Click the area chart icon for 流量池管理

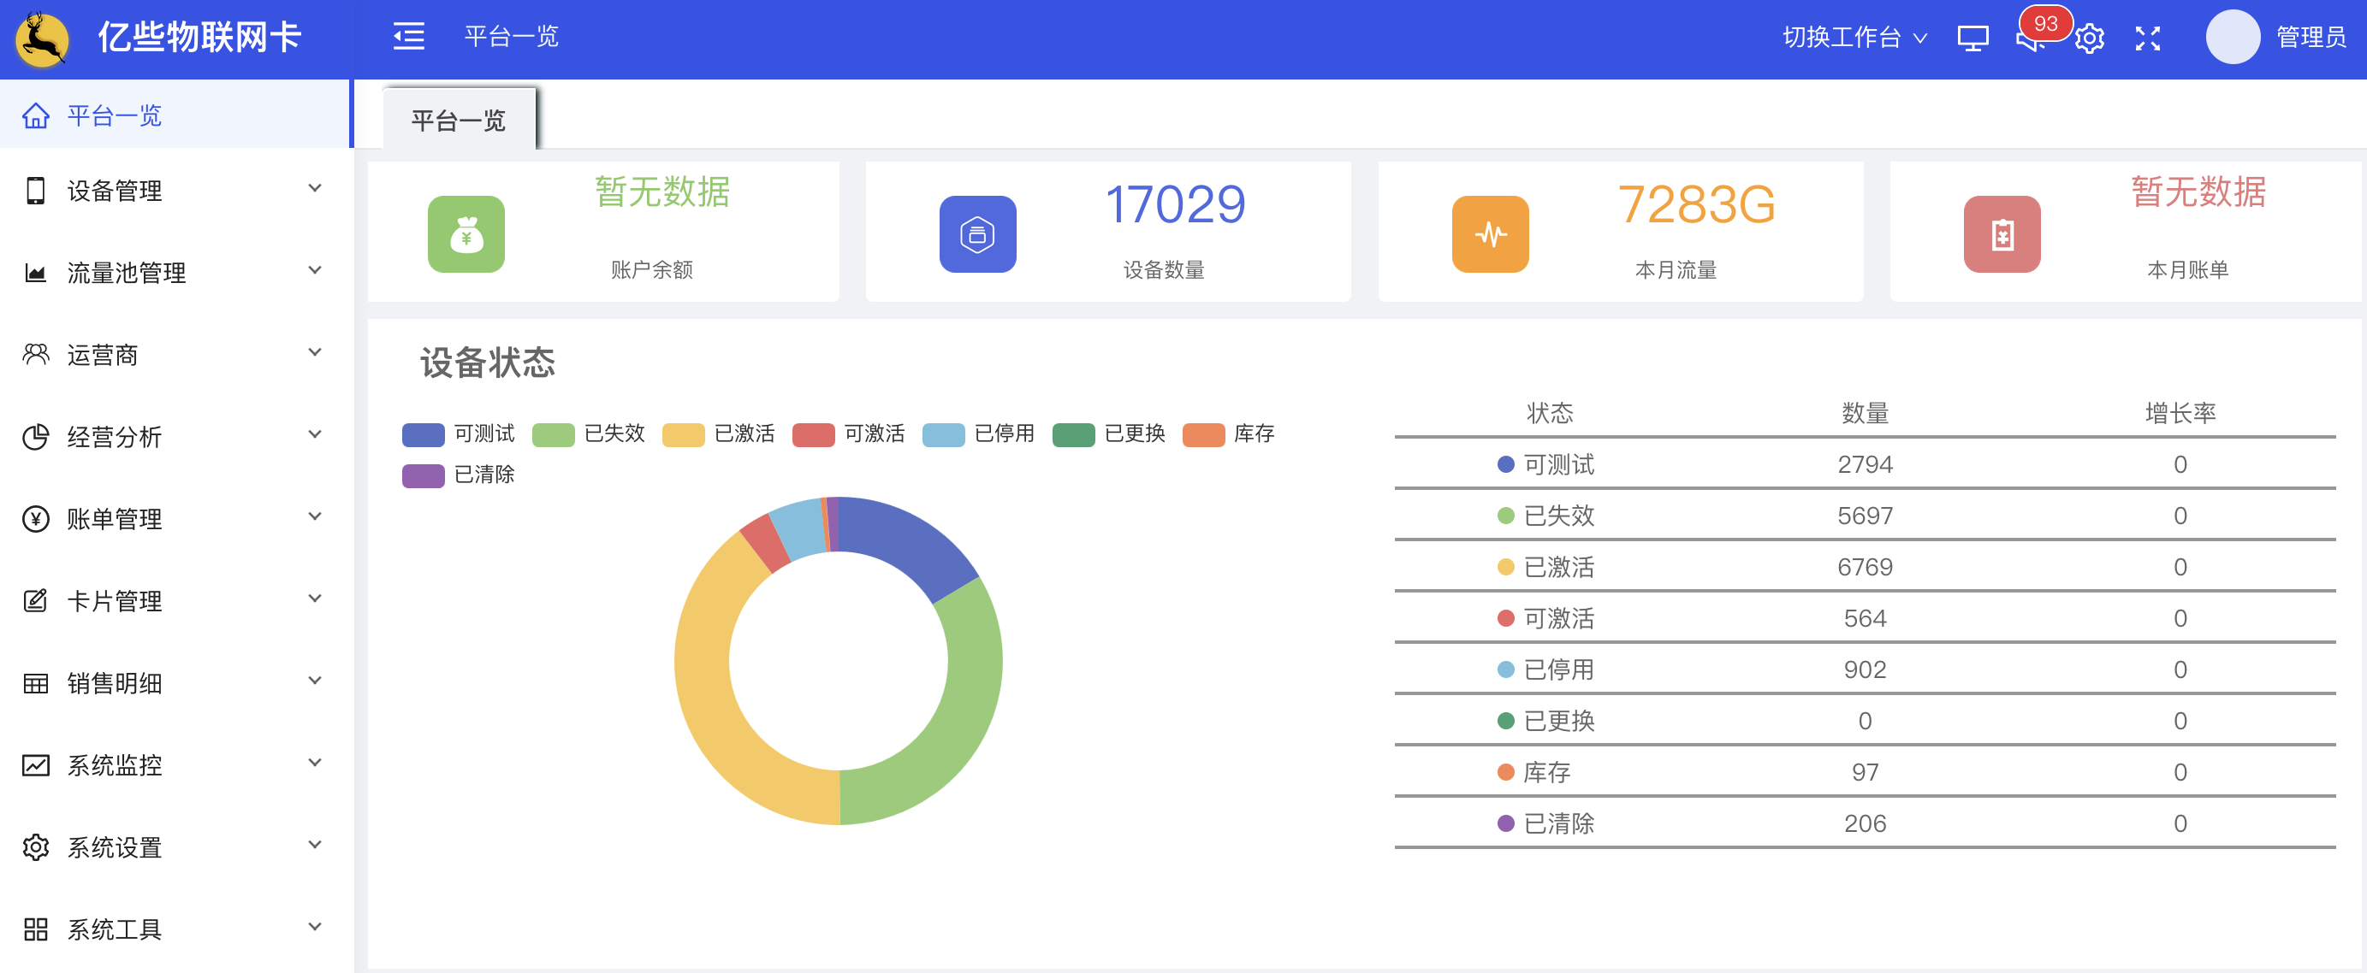coord(36,273)
